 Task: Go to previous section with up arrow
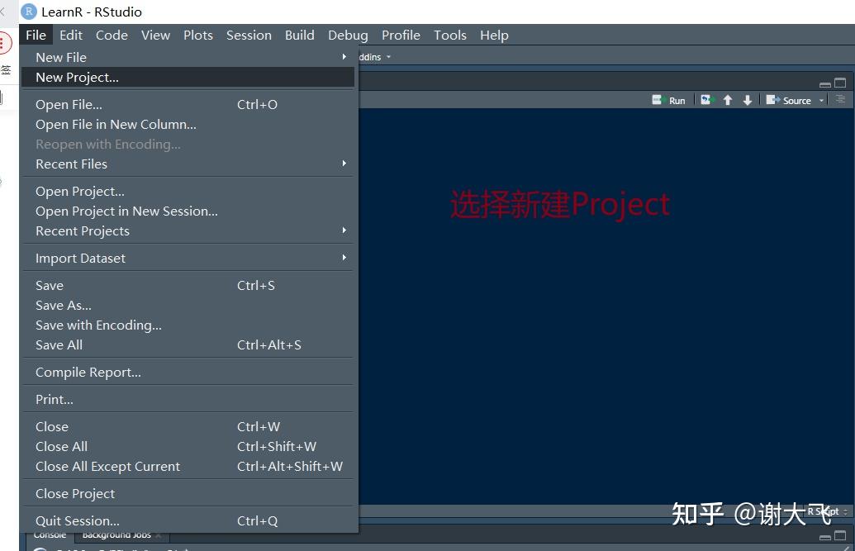[x=728, y=101]
